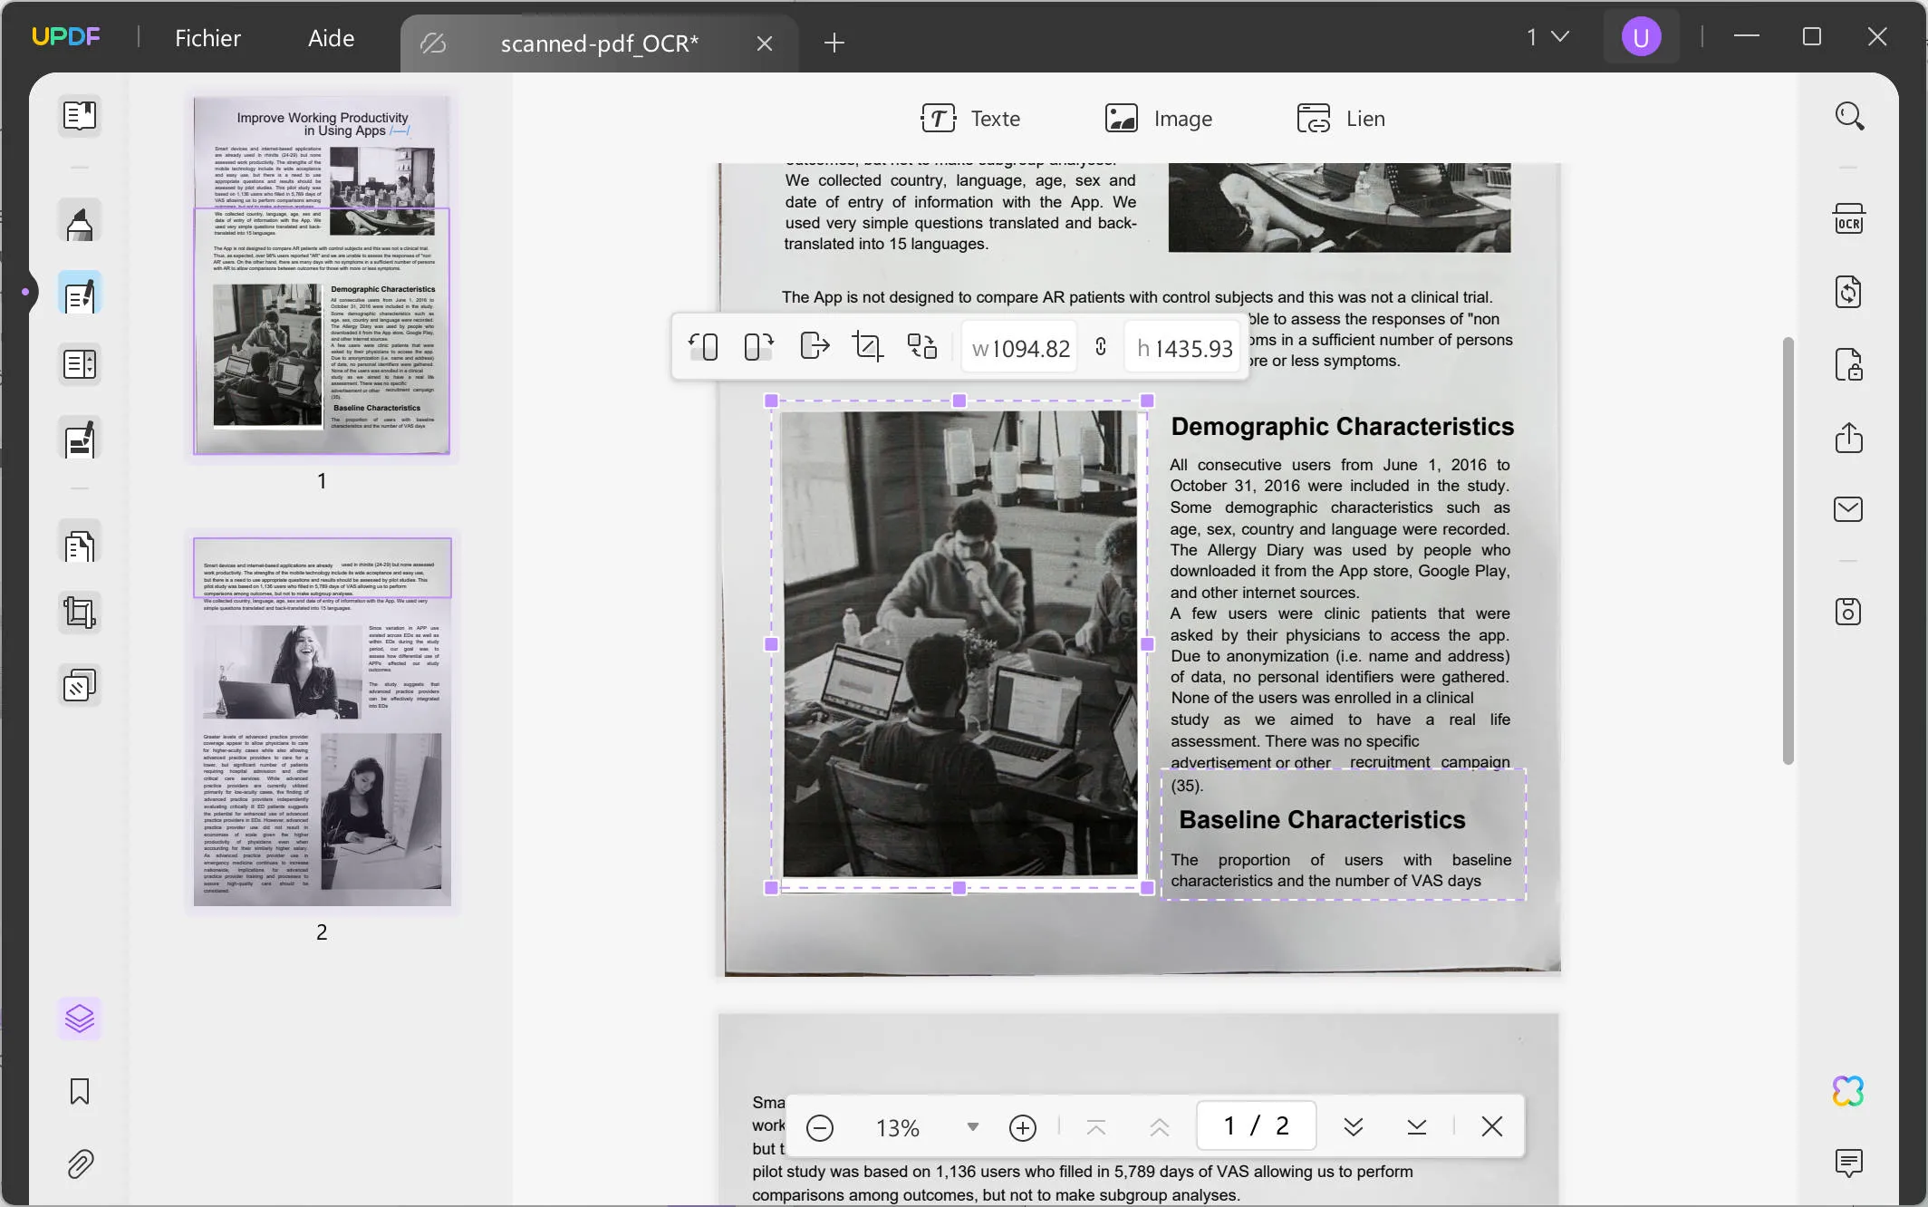1928x1207 pixels.
Task: Click the vertical document scrollbar
Action: click(x=1788, y=551)
